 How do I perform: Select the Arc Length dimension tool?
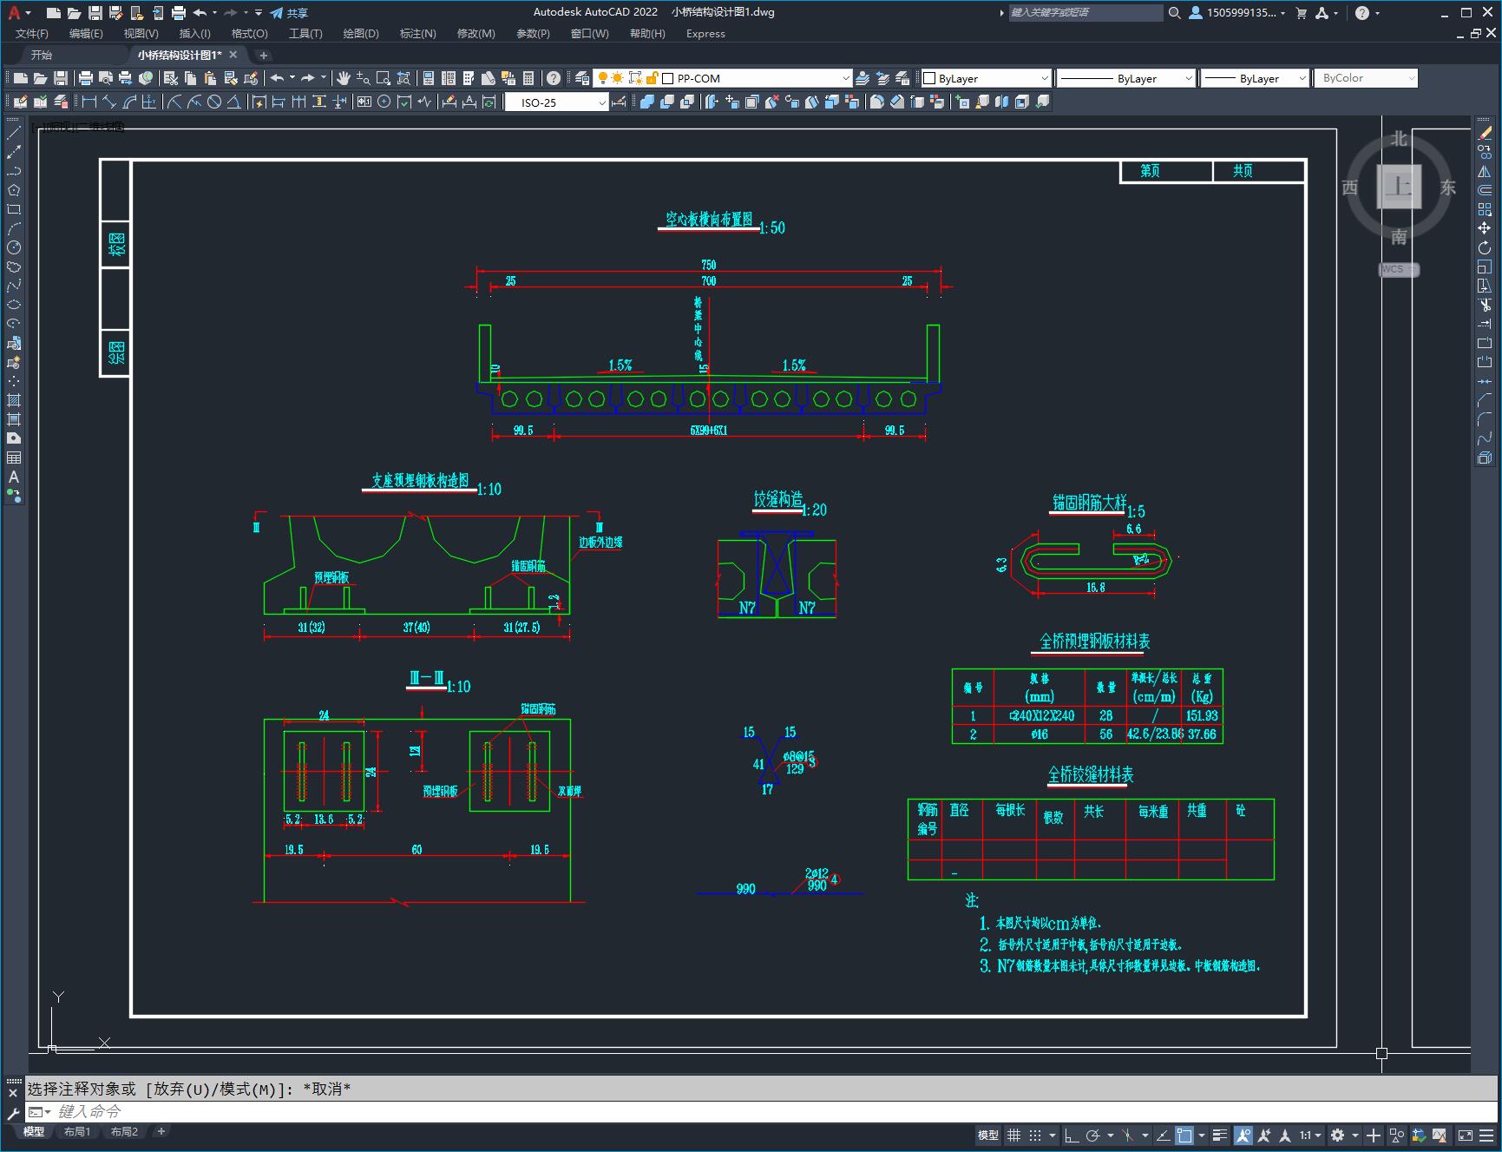pos(129,102)
